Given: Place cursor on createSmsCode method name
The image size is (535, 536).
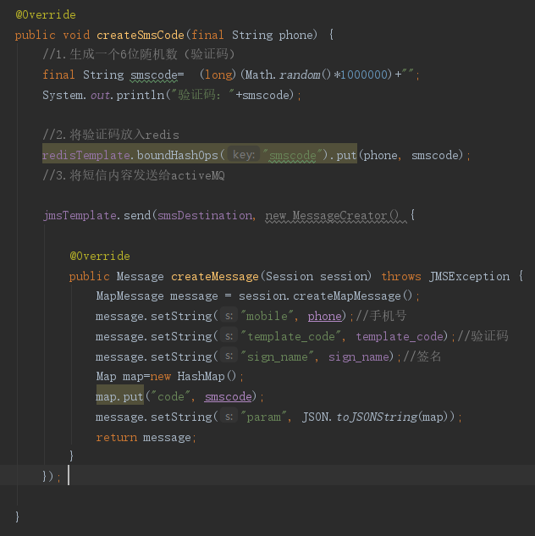Looking at the screenshot, I should pos(141,35).
